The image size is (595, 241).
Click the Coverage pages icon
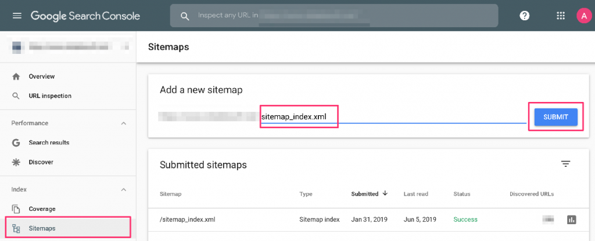click(x=16, y=209)
